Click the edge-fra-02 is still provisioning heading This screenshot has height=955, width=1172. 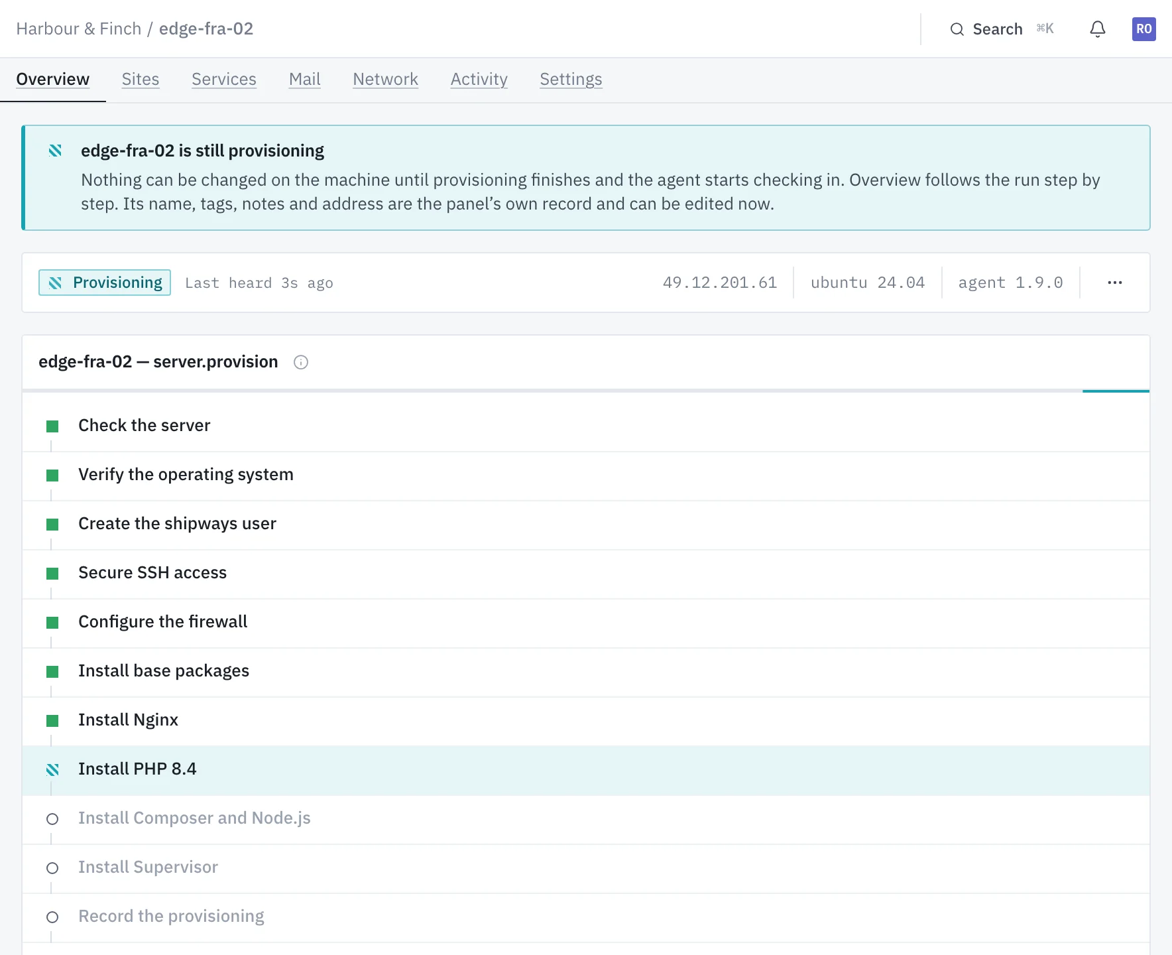tap(203, 151)
